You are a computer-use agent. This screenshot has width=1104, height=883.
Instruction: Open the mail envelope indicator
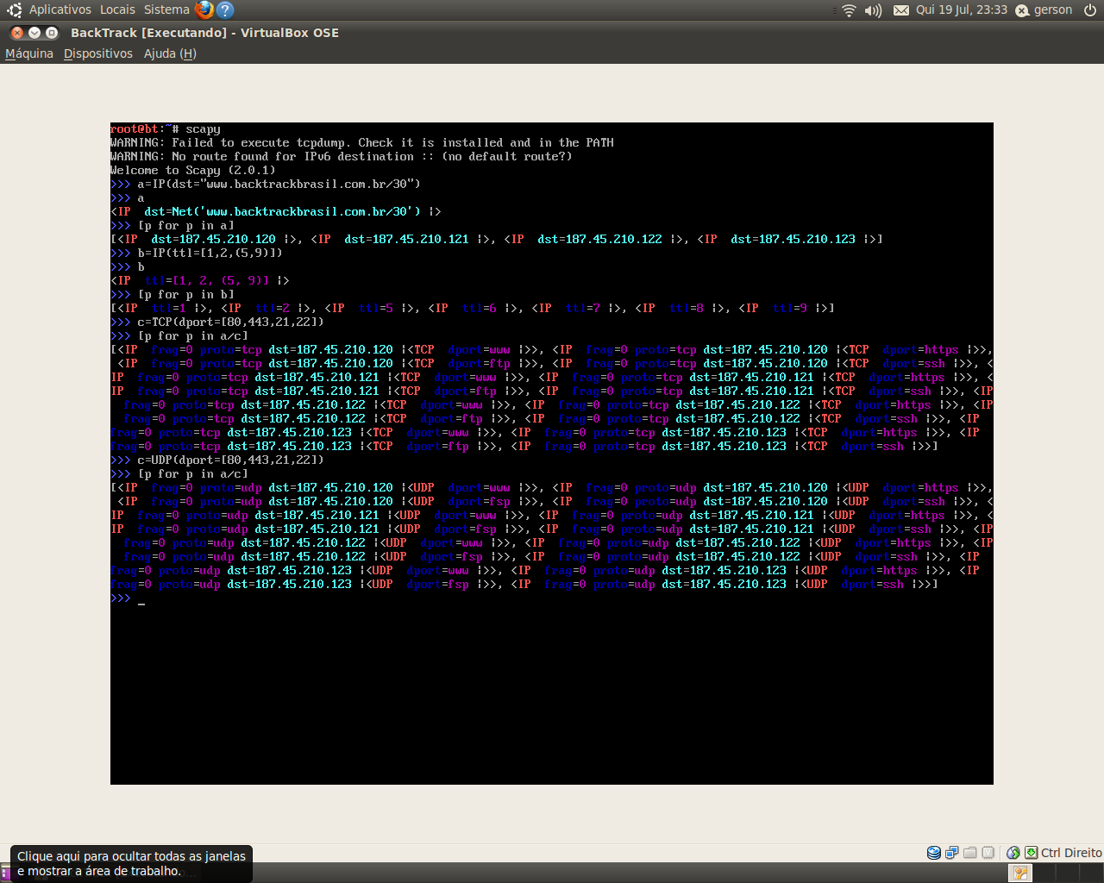click(900, 10)
